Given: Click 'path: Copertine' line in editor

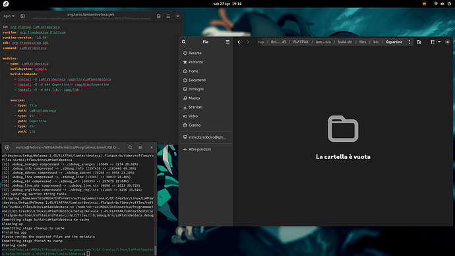Looking at the screenshot, I should coord(32,121).
